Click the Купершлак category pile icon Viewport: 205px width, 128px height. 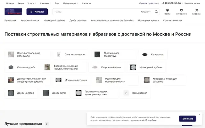tap(145, 54)
